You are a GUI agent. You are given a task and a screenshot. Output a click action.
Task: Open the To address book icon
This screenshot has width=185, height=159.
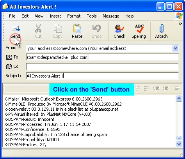9,57
